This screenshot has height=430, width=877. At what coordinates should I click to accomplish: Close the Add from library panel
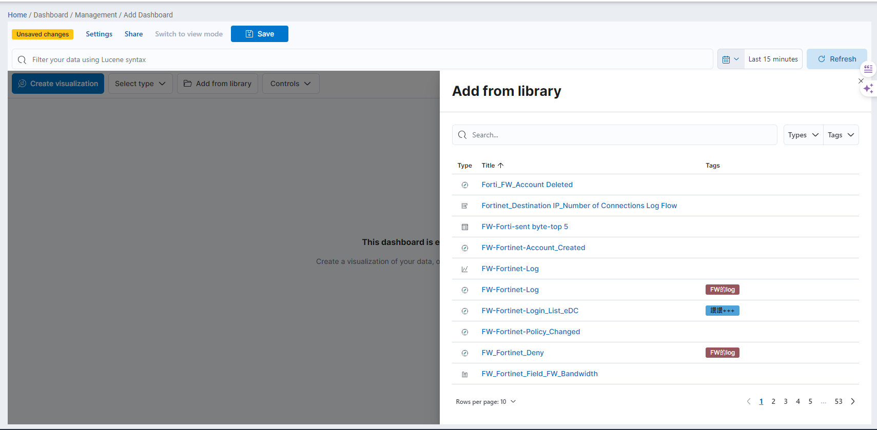tap(861, 81)
